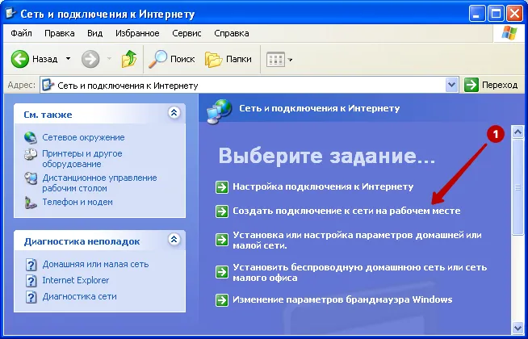Screen dimensions: 528x339
Task: Click arrow icon beside Создать подключение к сети
Action: click(x=221, y=211)
